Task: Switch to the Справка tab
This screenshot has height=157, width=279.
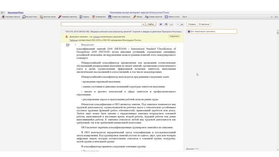Action: click(x=192, y=24)
